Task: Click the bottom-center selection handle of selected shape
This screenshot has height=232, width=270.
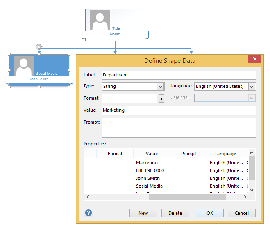Action: [x=39, y=87]
